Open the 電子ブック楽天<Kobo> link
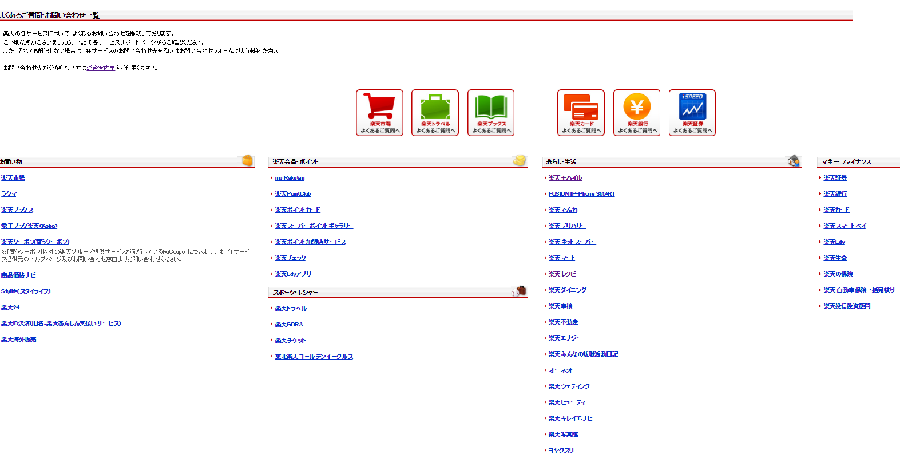Image resolution: width=900 pixels, height=470 pixels. coord(29,226)
